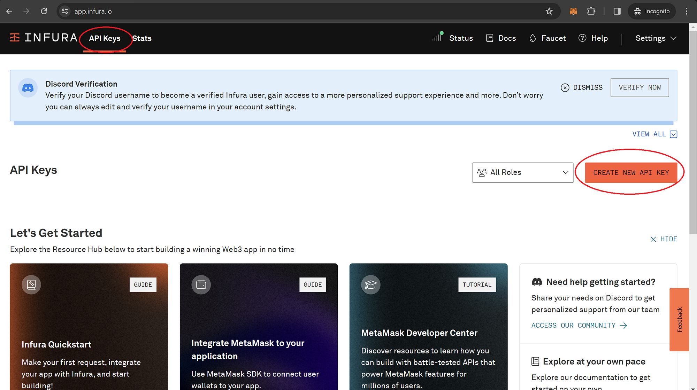Click Discord icon beside Need help heading

tap(537, 282)
